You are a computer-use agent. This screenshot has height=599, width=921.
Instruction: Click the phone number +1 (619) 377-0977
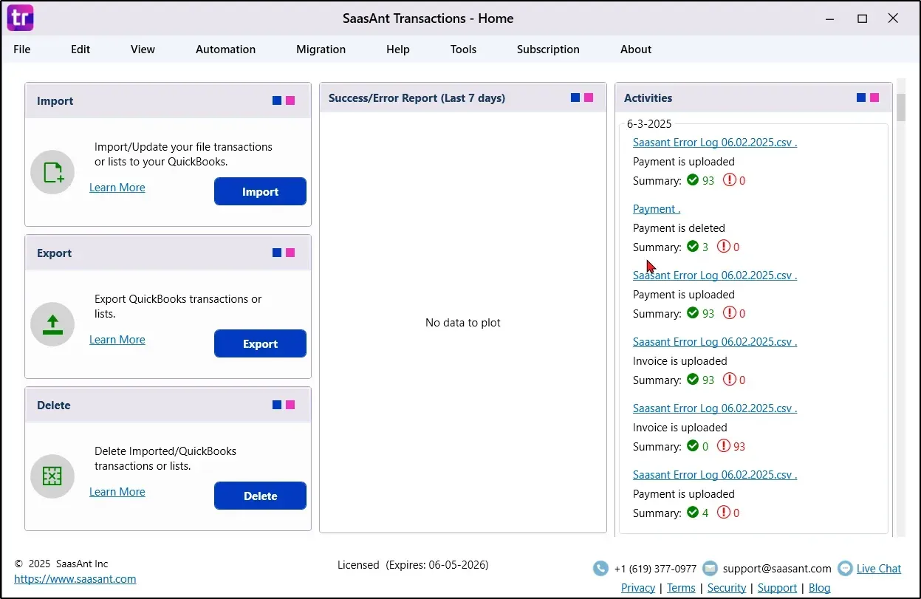655,569
